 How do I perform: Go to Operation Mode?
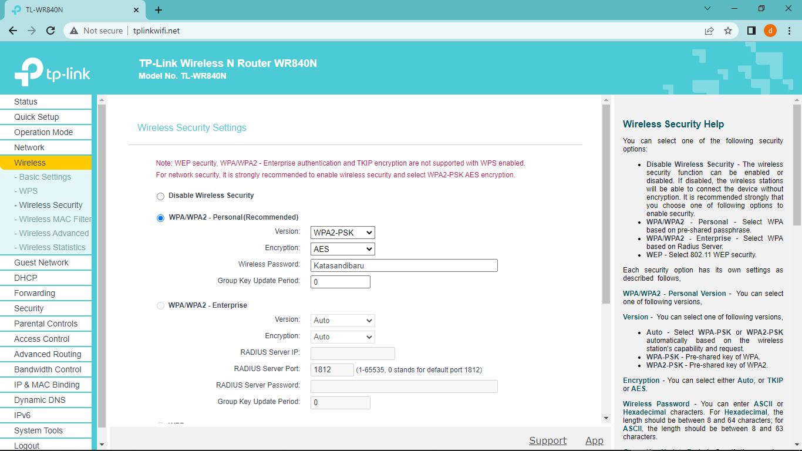point(46,132)
